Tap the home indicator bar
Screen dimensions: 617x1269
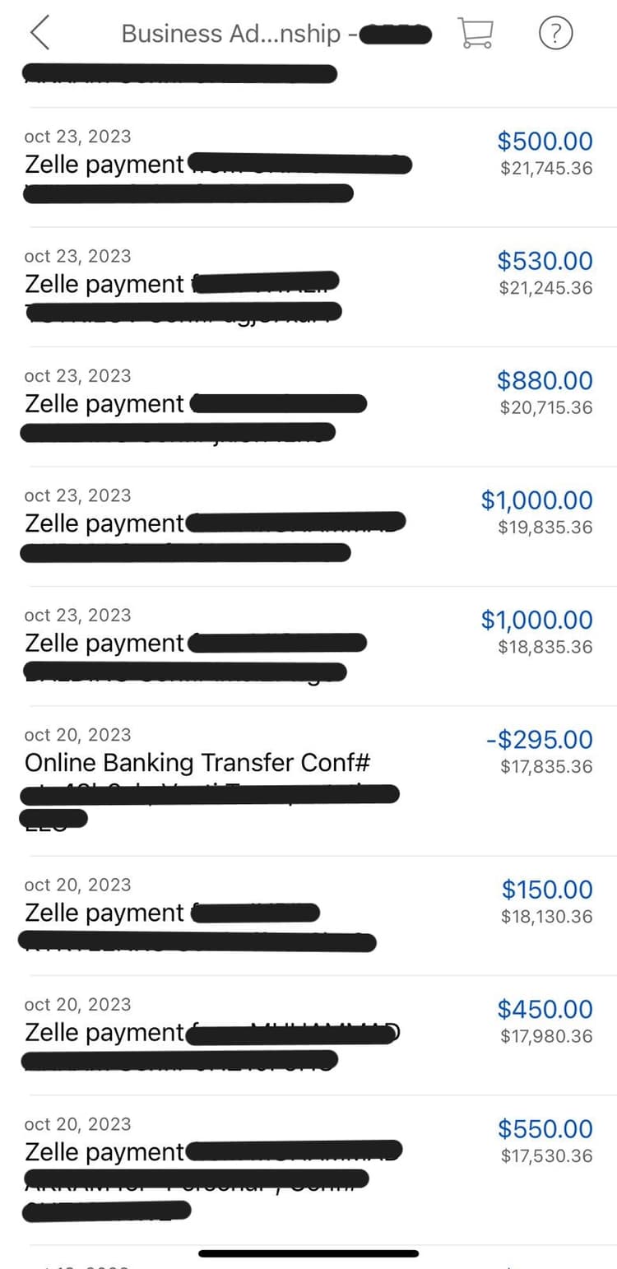[x=308, y=1253]
